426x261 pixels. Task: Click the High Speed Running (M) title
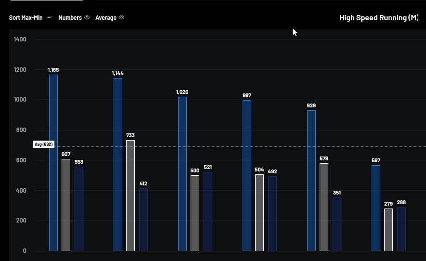(379, 18)
